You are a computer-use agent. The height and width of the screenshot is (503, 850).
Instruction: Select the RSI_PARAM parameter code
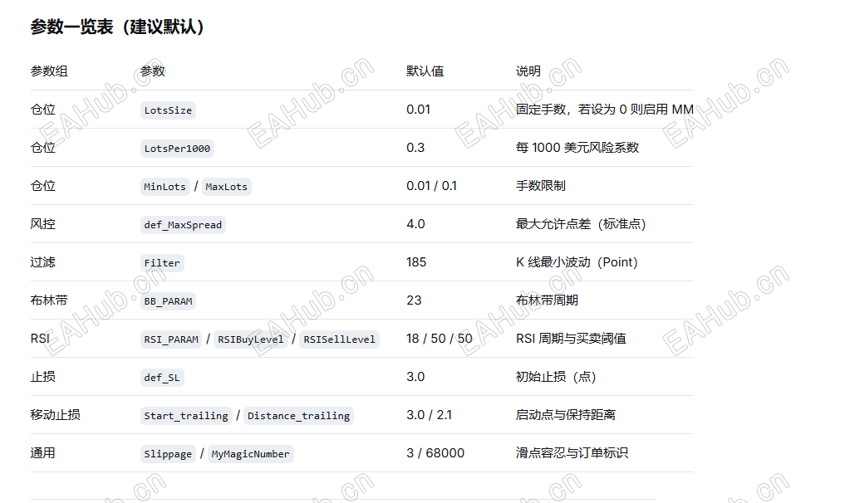171,339
